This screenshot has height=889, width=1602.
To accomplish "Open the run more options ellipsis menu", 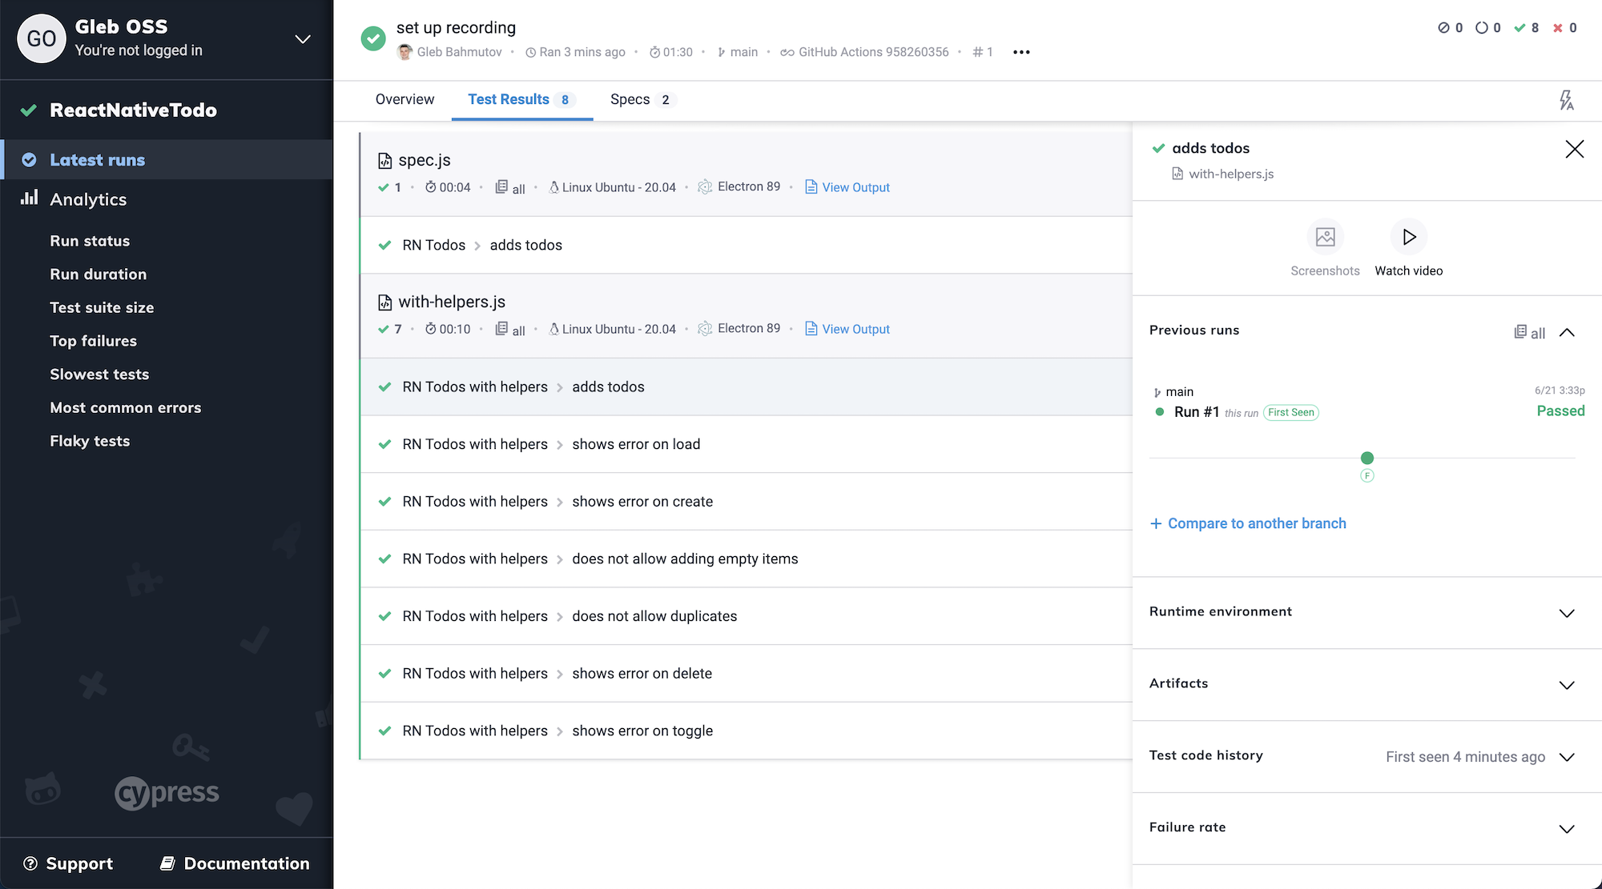I will pos(1021,52).
